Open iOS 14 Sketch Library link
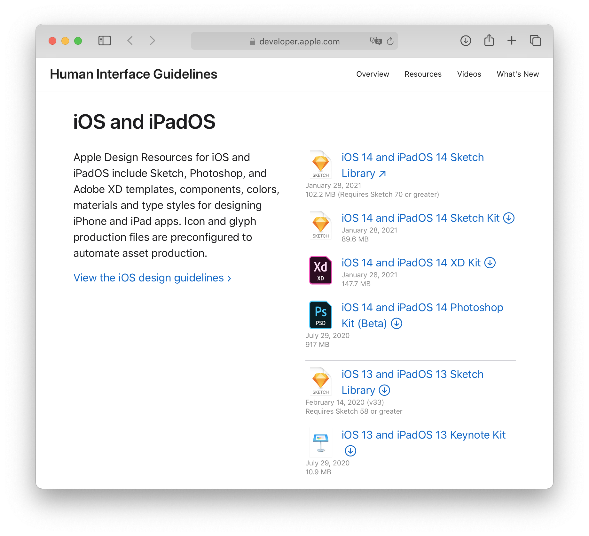The width and height of the screenshot is (589, 536). (x=412, y=165)
